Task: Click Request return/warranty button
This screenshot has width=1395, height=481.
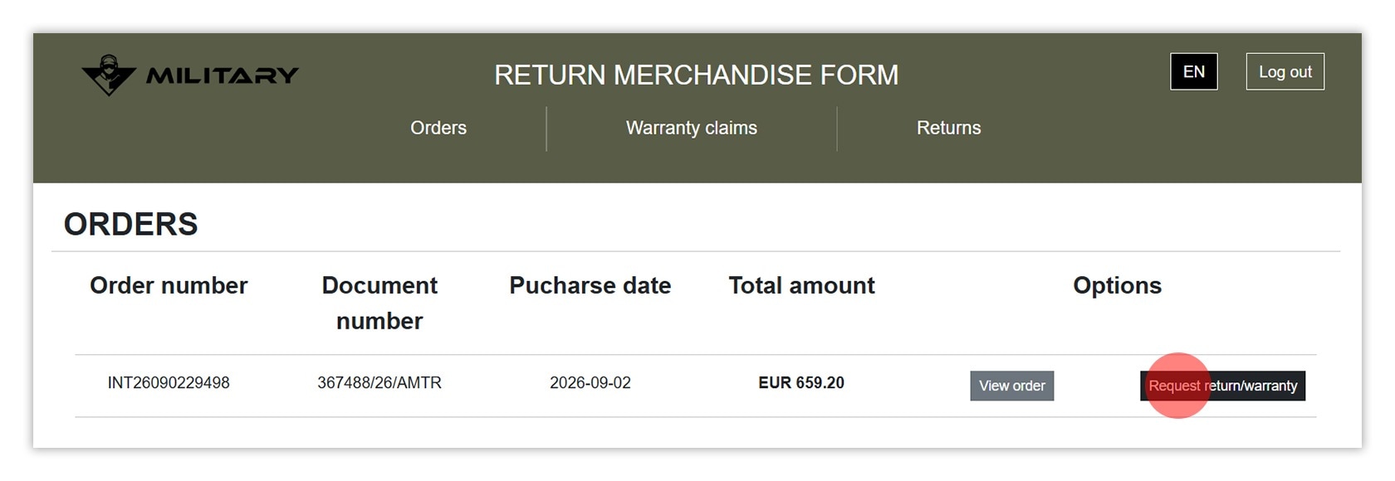Action: coord(1223,386)
